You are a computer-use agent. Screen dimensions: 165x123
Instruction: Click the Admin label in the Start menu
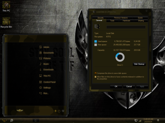click(x=46, y=47)
